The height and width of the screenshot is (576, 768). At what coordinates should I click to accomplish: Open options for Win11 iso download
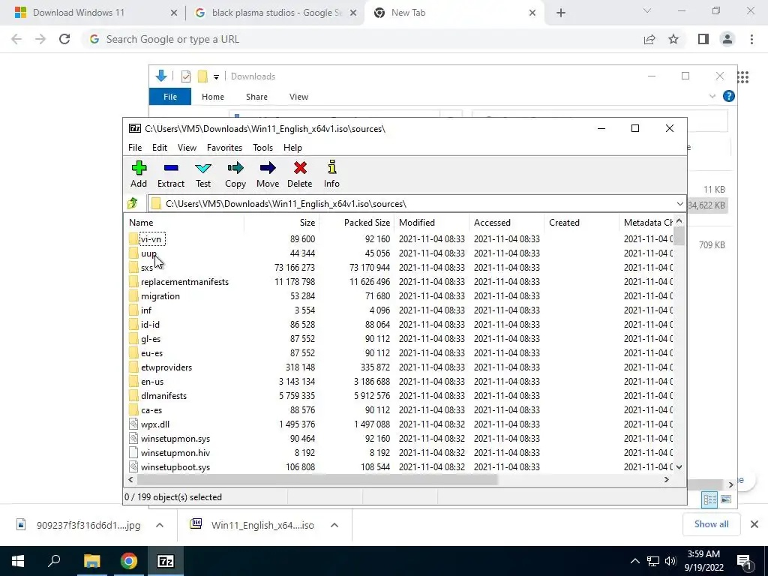click(x=334, y=525)
